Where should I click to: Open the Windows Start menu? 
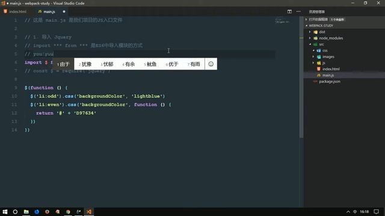click(5, 212)
